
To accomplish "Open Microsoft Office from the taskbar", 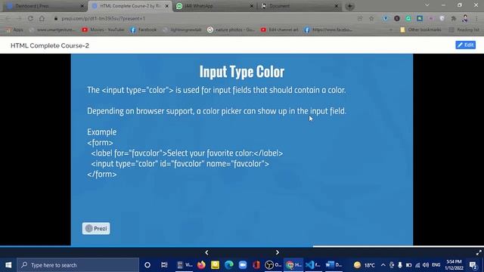I will coord(256,265).
